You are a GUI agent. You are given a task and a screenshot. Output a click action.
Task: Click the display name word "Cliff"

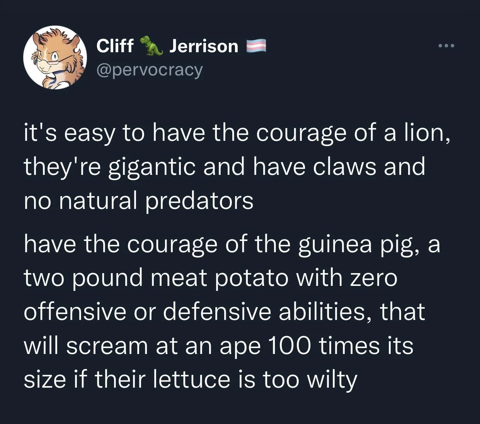(x=115, y=46)
